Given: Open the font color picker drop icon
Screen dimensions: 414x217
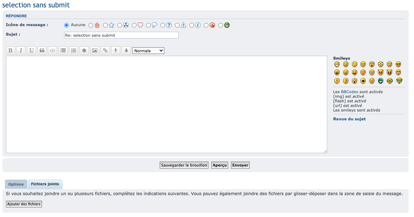Looking at the screenshot, I should [126, 50].
